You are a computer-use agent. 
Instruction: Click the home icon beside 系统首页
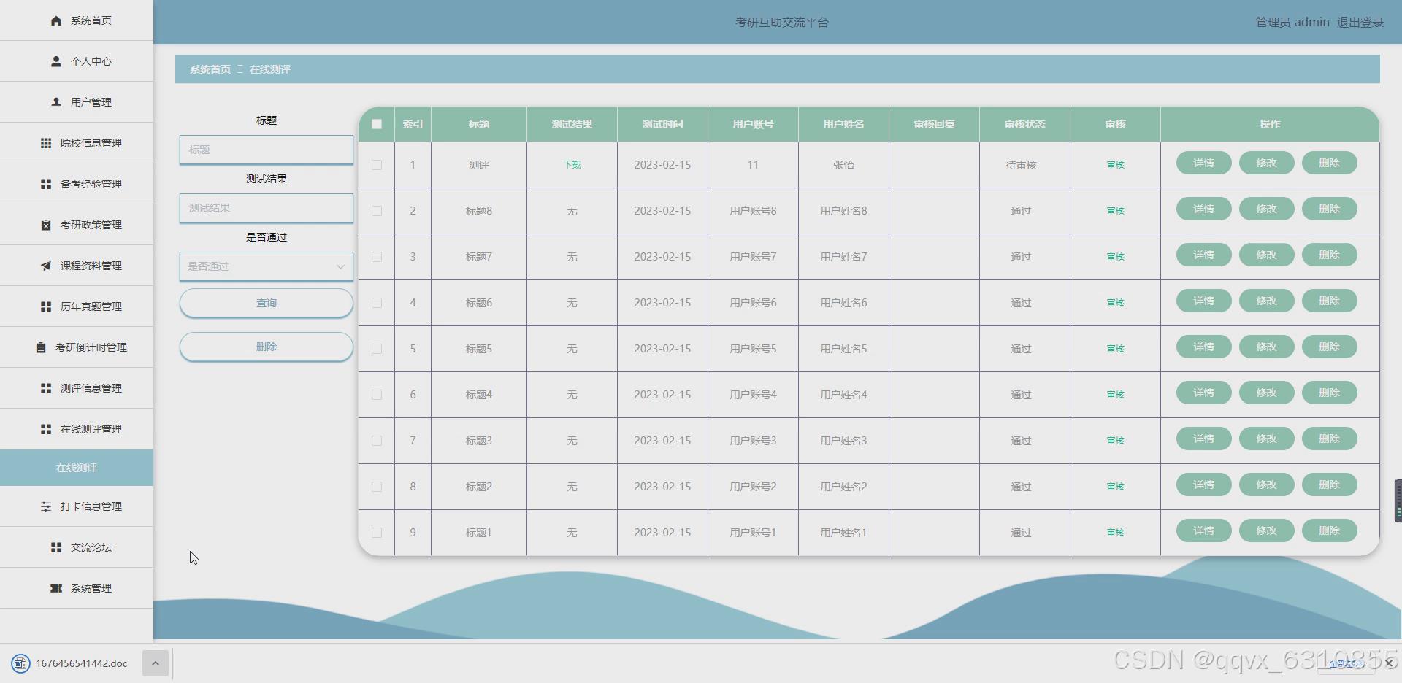click(x=56, y=20)
